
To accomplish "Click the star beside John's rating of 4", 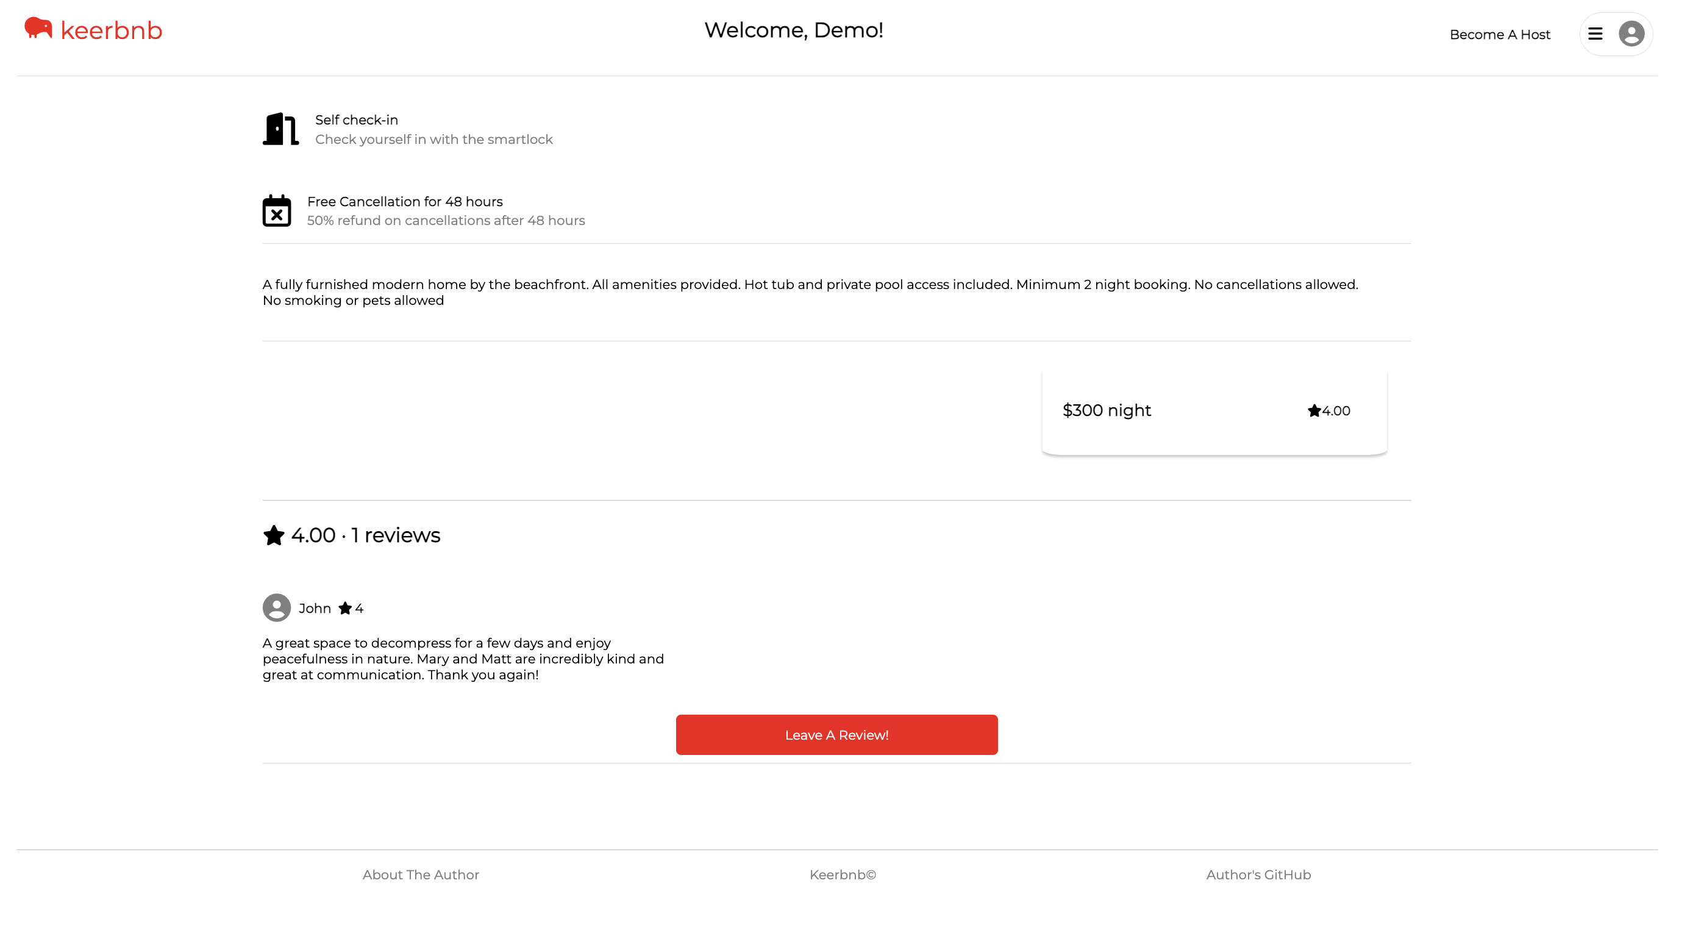I will [345, 608].
